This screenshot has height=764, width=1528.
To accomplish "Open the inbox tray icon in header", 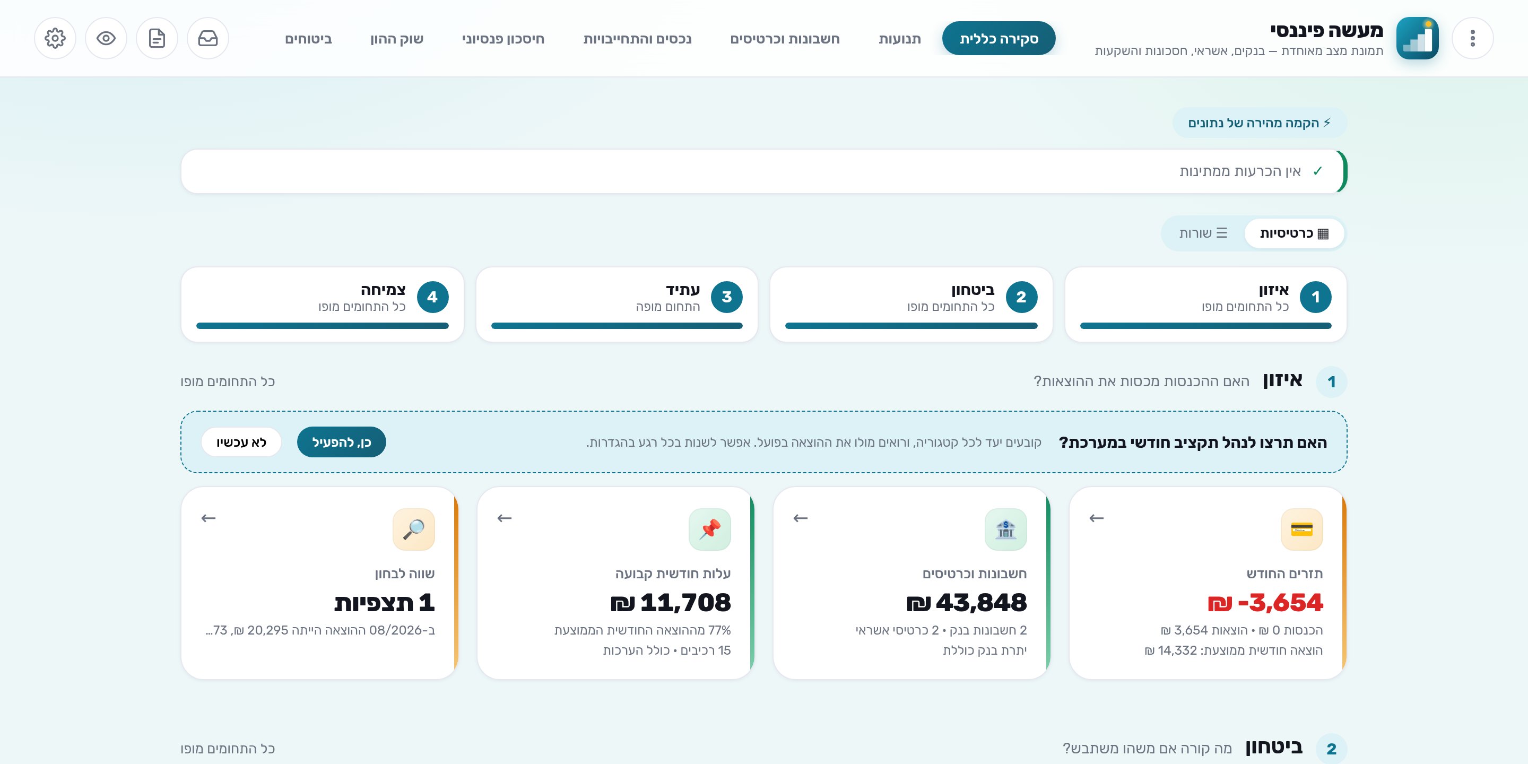I will (x=208, y=39).
